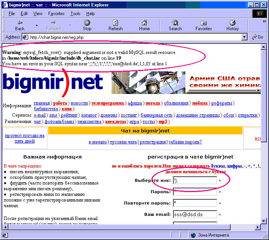Image resolution: width=269 pixels, height=240 pixels.
Task: Open the 'баннерная сеть' link
Action: [x=156, y=115]
